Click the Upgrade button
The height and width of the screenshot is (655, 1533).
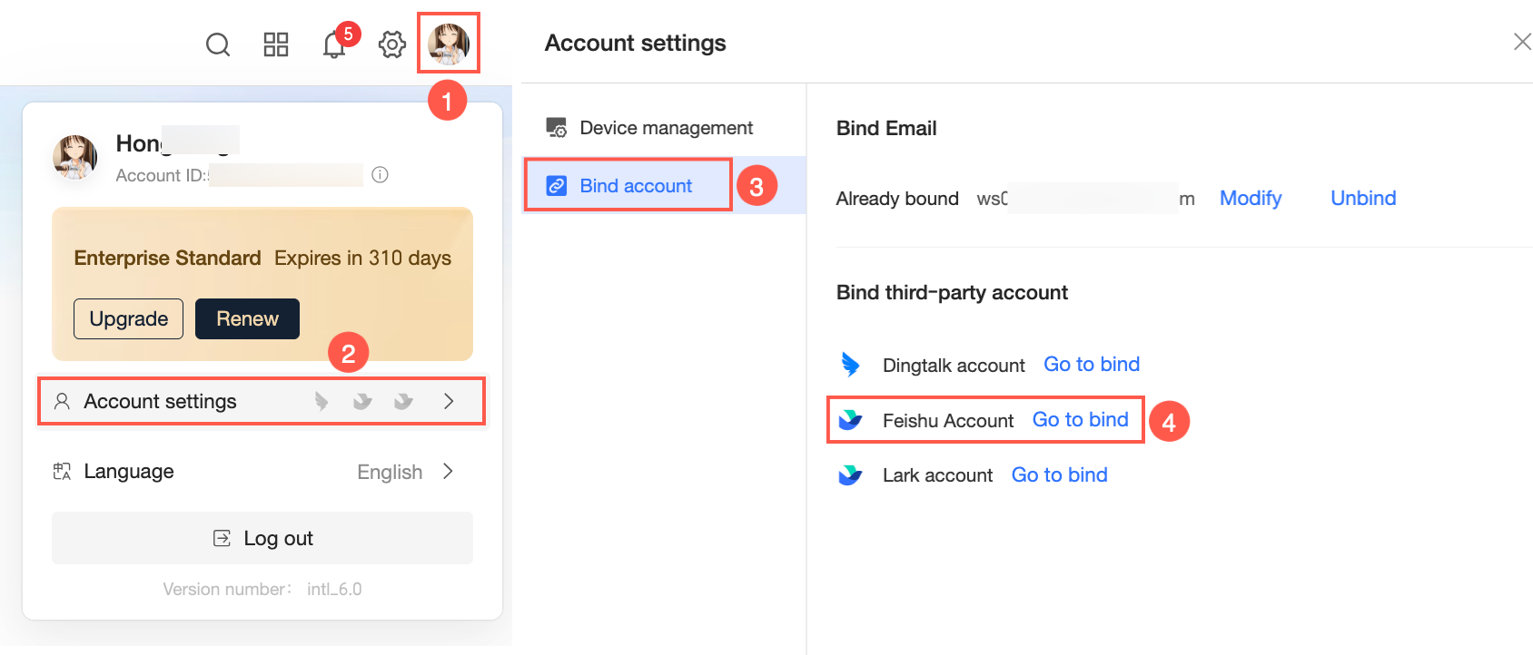(128, 318)
